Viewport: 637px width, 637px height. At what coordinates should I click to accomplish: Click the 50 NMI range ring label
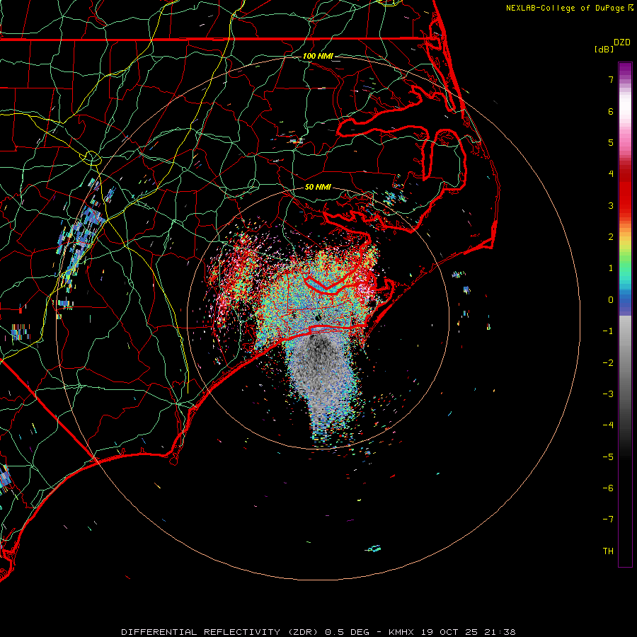pyautogui.click(x=318, y=187)
